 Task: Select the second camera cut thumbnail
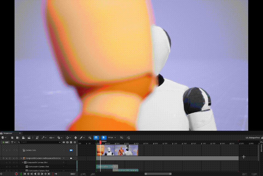[126, 150]
